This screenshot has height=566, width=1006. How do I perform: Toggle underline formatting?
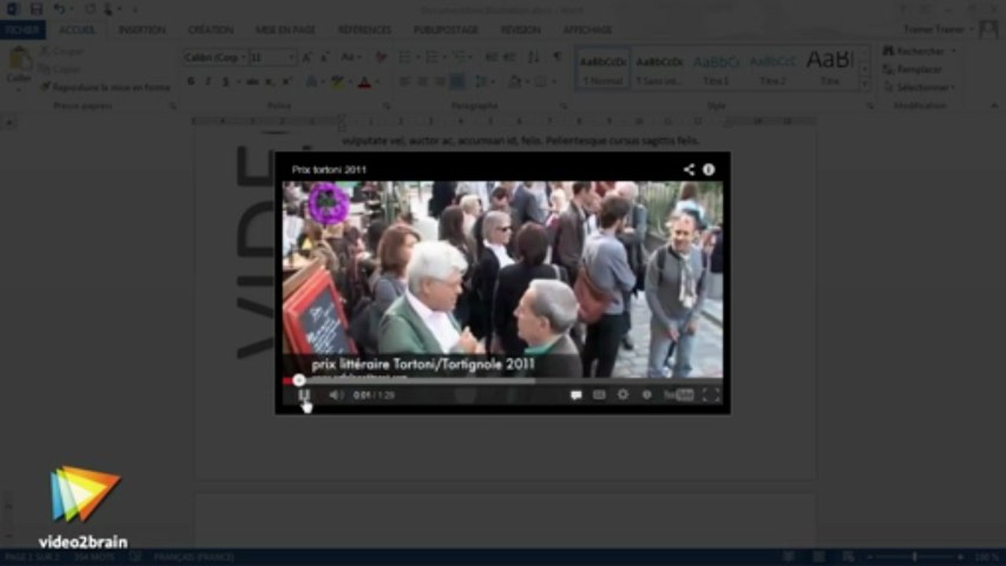click(x=226, y=82)
